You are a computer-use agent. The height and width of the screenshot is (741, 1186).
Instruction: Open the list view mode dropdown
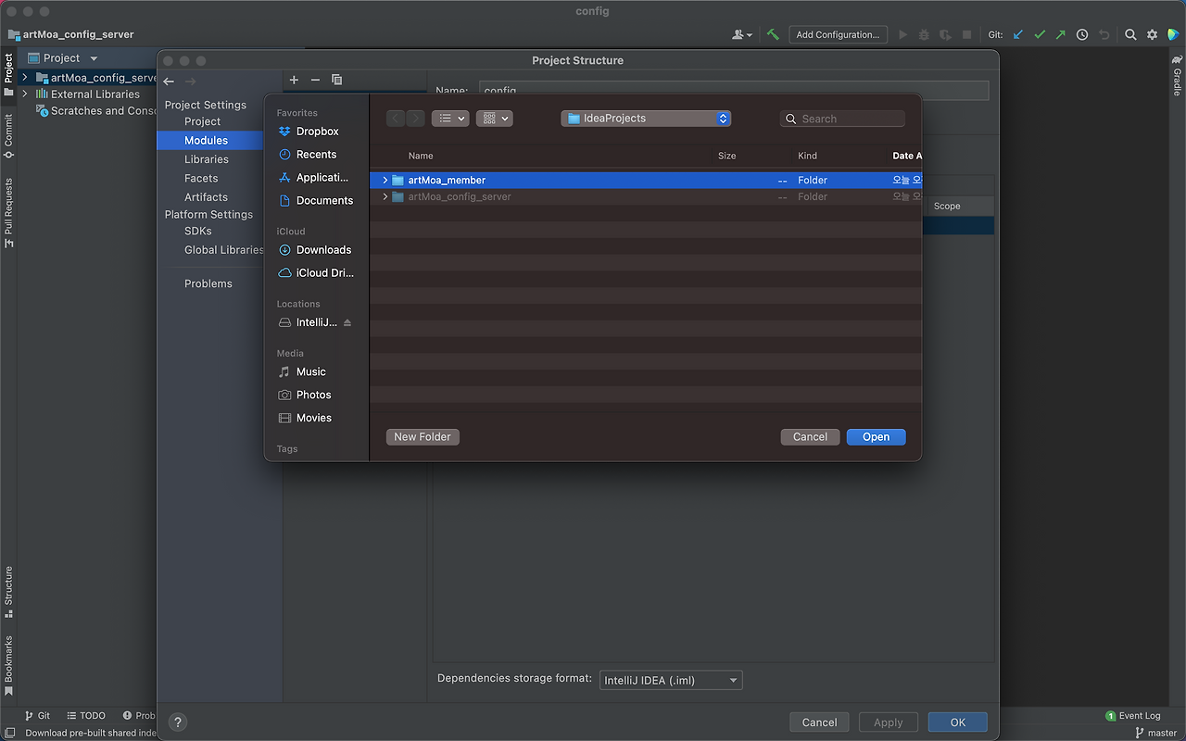450,119
